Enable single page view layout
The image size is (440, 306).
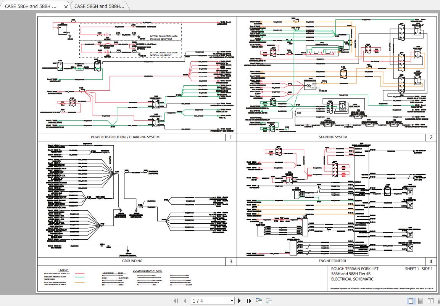[411, 301]
